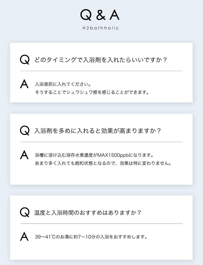This screenshot has height=265, width=203.
Task: Click the large 'Q & A' page heading
Action: 100,15
